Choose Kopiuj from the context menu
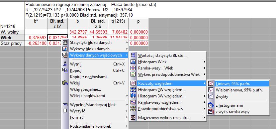 95,70
